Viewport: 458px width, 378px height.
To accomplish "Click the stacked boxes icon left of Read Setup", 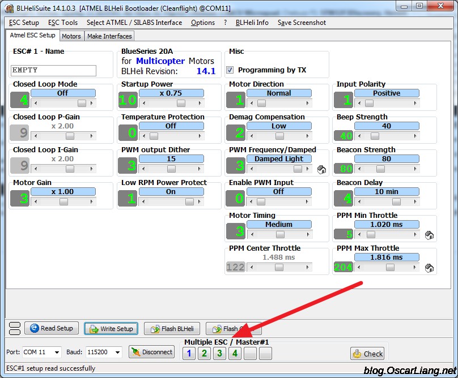I will [x=15, y=328].
